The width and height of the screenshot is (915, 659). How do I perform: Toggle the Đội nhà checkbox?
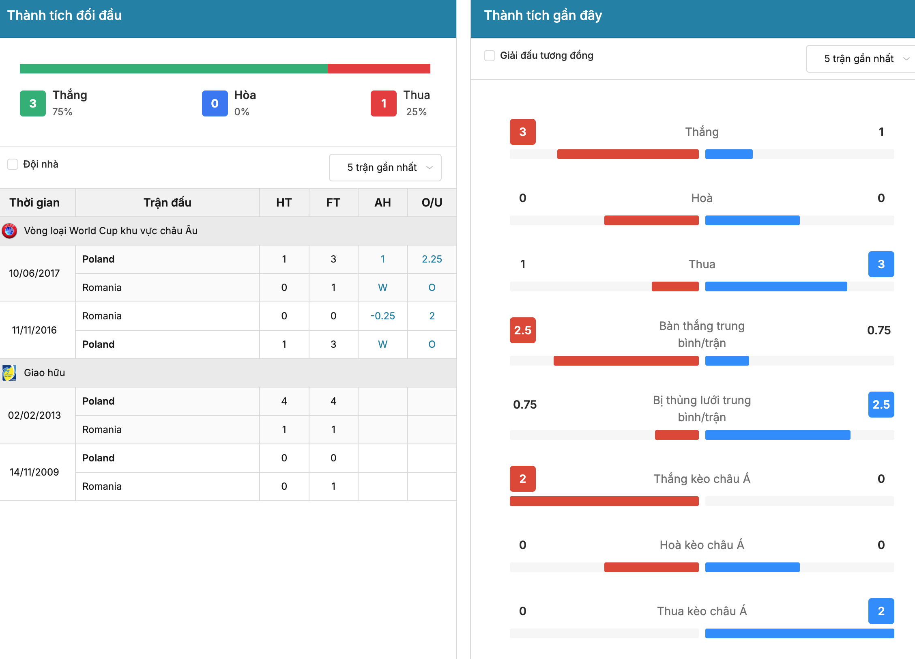[13, 164]
